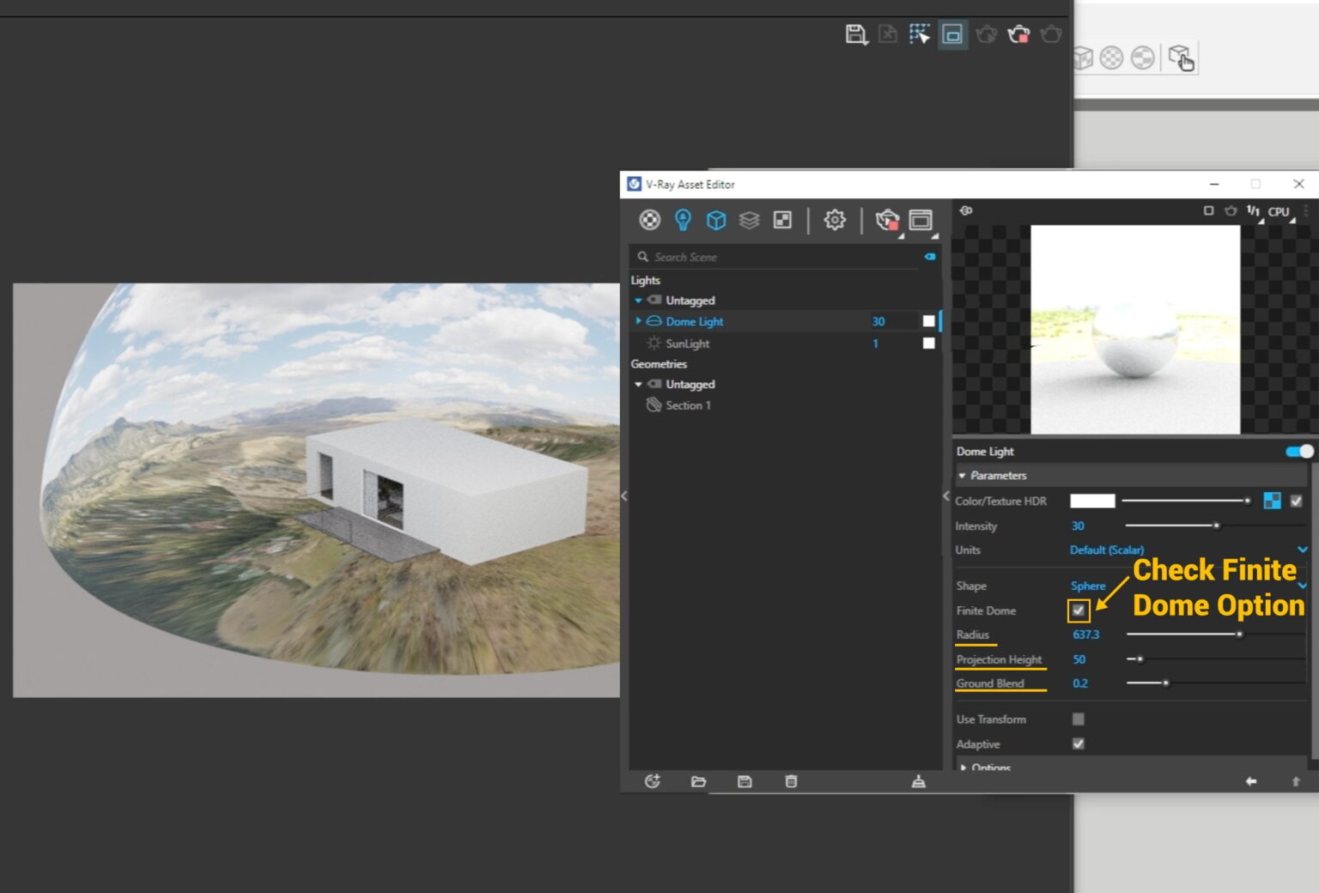Select the Lights category icon
Image resolution: width=1319 pixels, height=893 pixels.
tap(683, 220)
